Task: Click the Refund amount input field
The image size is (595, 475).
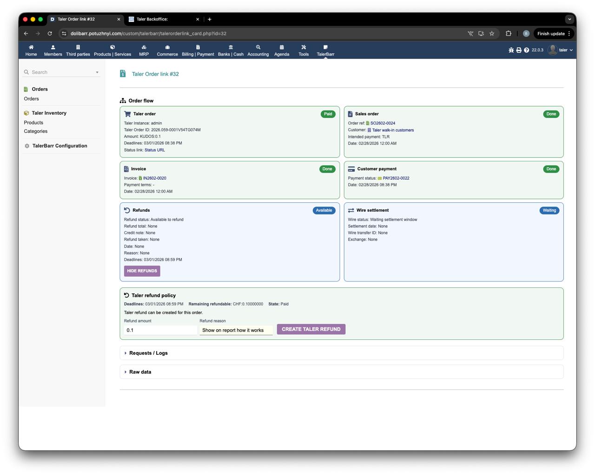Action: [x=160, y=330]
